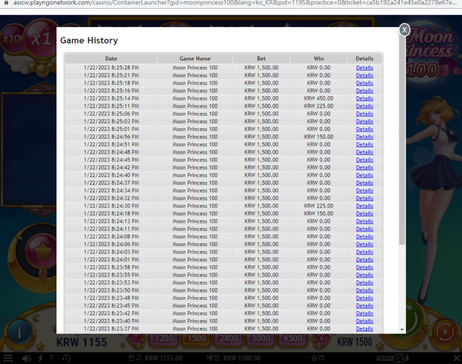Open Details for 8:25:21 PM round
The height and width of the screenshot is (364, 462).
365,76
